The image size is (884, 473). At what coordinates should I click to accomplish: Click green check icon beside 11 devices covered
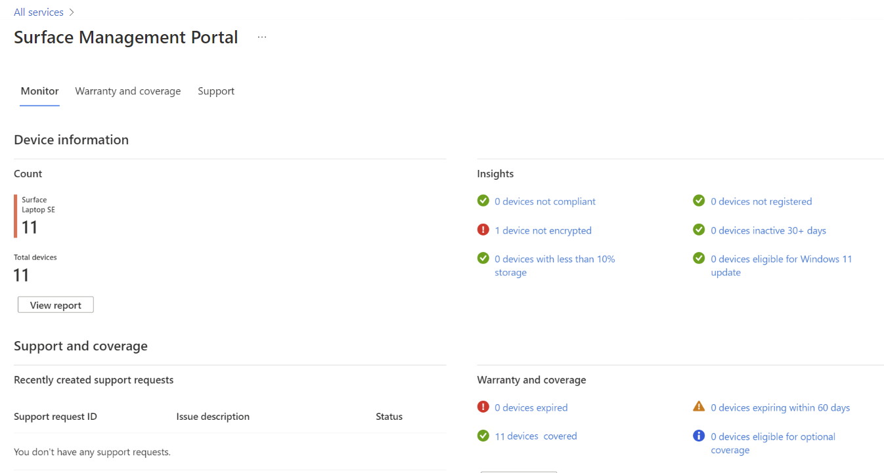(483, 436)
